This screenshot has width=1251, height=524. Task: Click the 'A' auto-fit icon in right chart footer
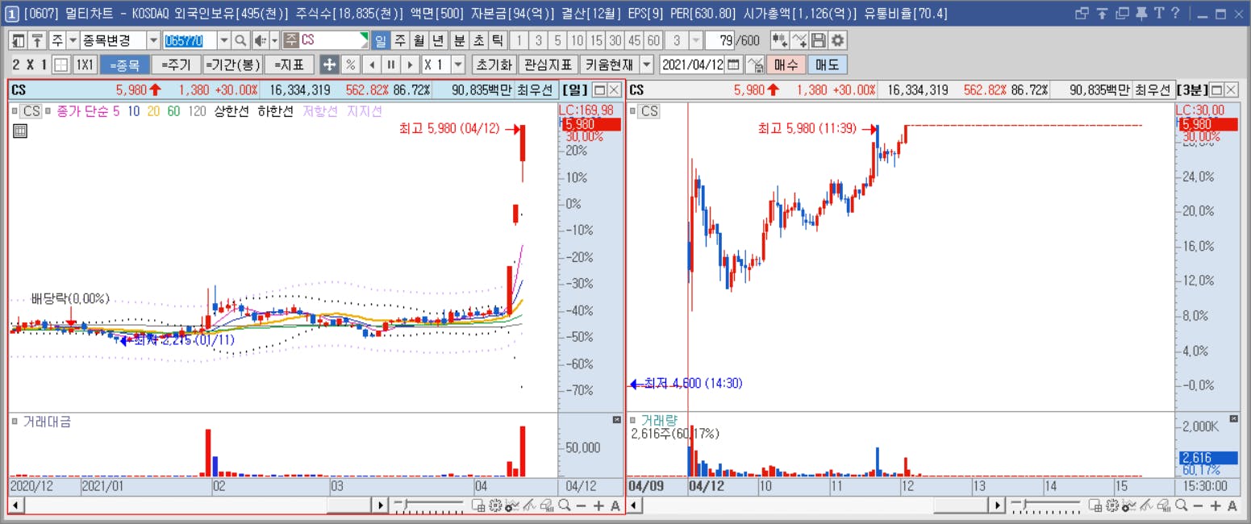(1232, 505)
